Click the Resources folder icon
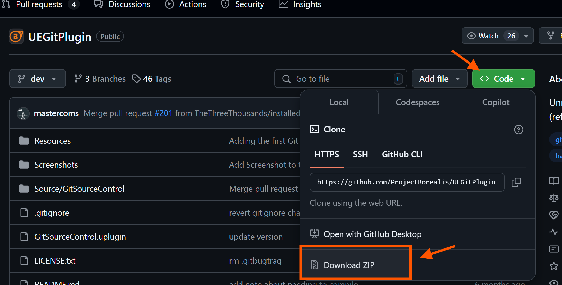 click(24, 141)
